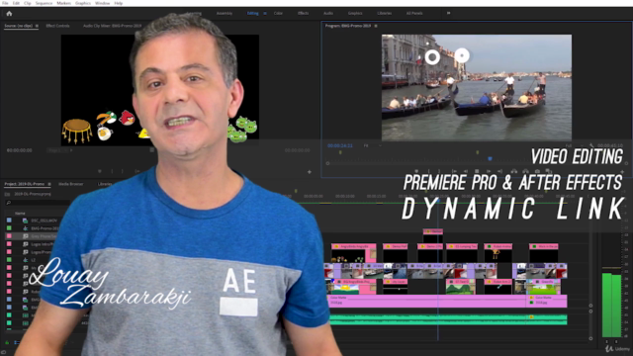Open the Program monitor button editor plus
The width and height of the screenshot is (633, 356).
[x=622, y=172]
